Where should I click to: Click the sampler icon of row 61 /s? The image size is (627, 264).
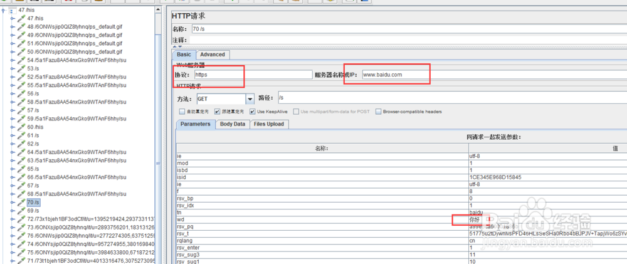(21, 135)
